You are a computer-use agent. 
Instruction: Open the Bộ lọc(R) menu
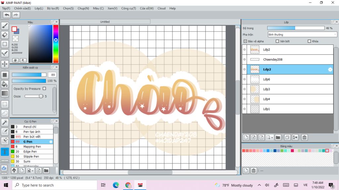(x=53, y=8)
